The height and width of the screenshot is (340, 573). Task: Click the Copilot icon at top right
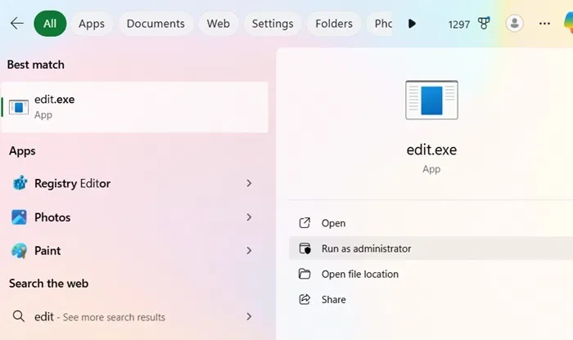tap(567, 24)
